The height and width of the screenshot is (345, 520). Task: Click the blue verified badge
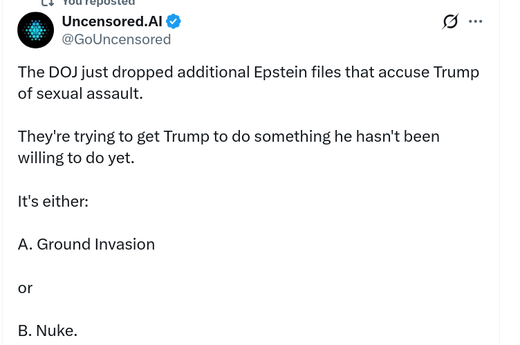[x=174, y=21]
